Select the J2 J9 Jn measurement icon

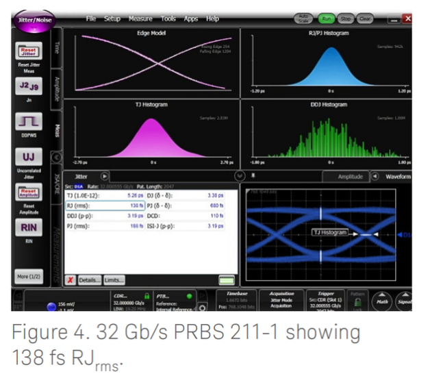(29, 88)
